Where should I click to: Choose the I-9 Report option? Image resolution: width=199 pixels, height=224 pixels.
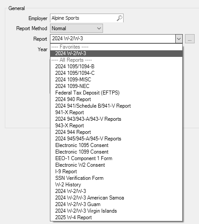point(116,171)
